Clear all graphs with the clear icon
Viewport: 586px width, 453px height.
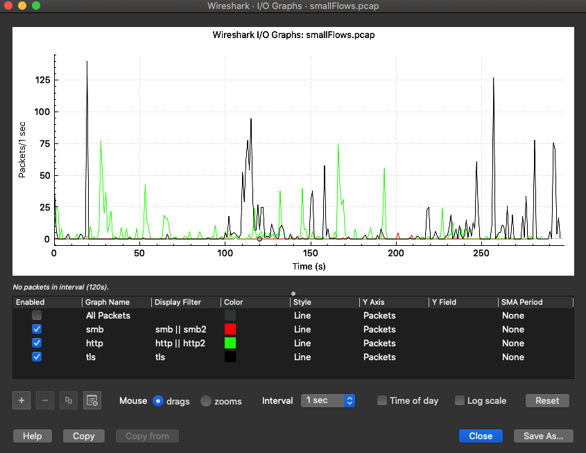92,400
